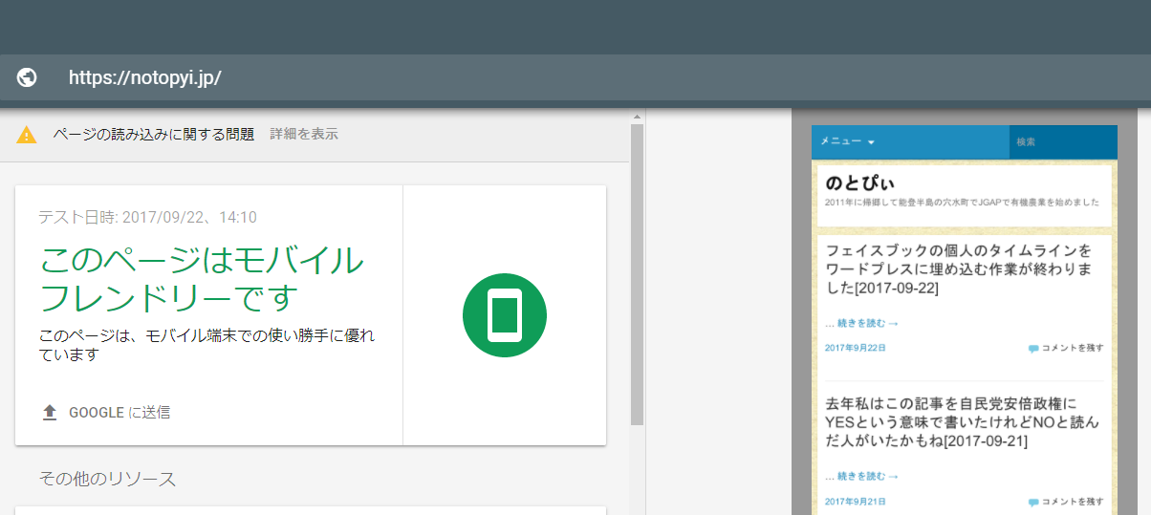Click the 2017年9月21日 date link

(x=855, y=502)
